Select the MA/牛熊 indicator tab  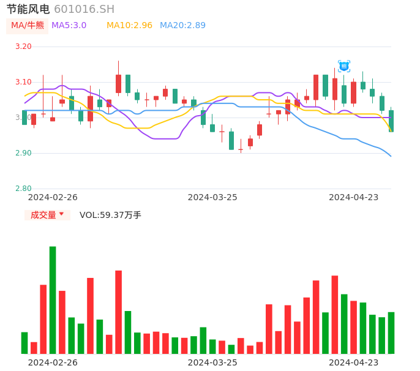28,26
